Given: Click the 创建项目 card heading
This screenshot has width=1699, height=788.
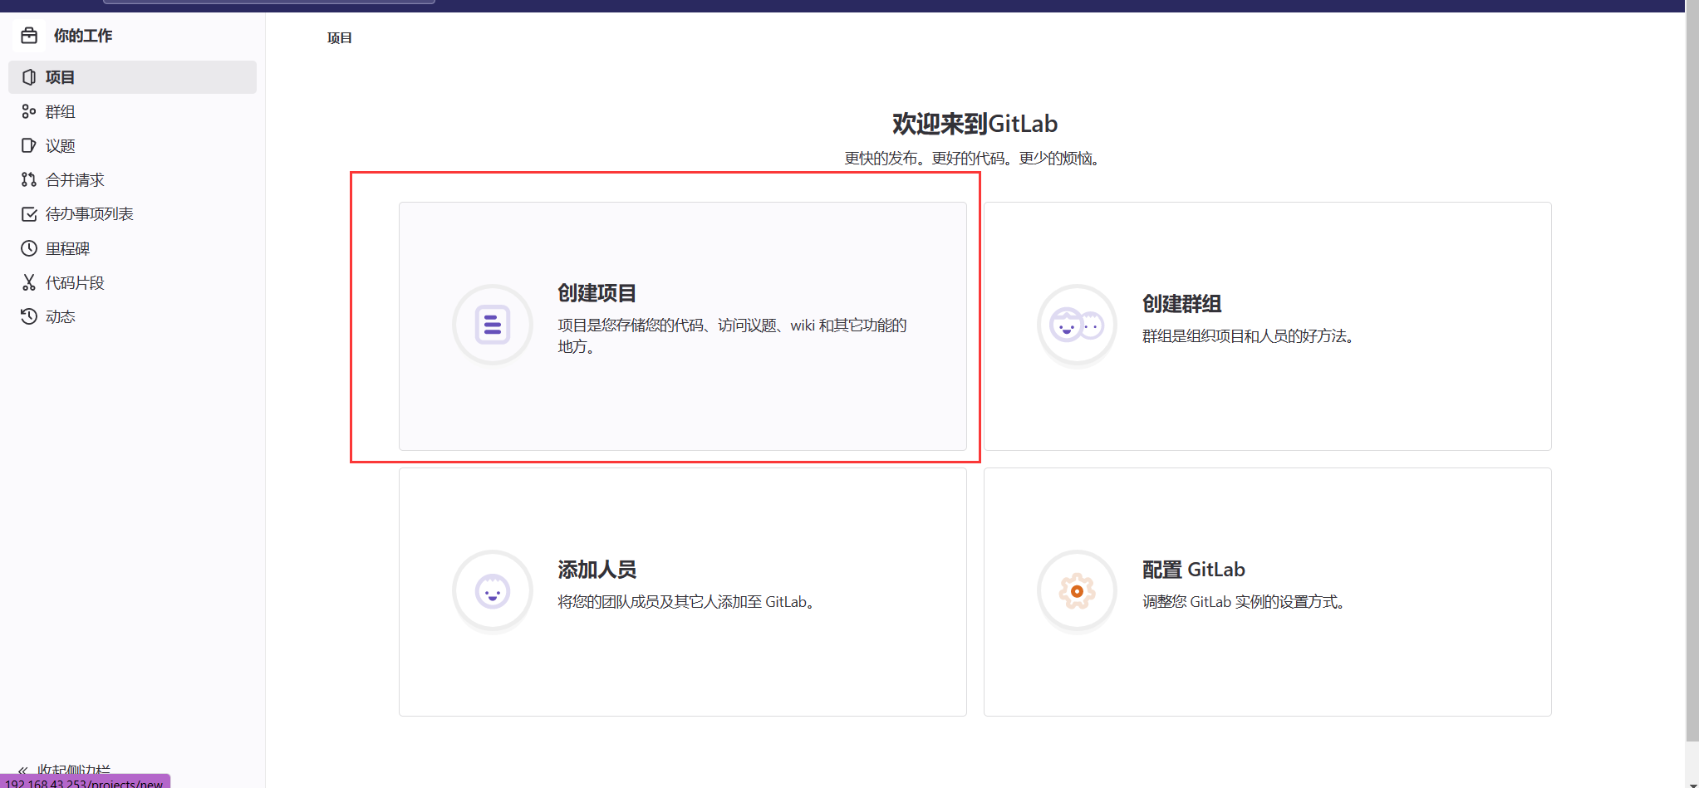Looking at the screenshot, I should pyautogui.click(x=597, y=293).
